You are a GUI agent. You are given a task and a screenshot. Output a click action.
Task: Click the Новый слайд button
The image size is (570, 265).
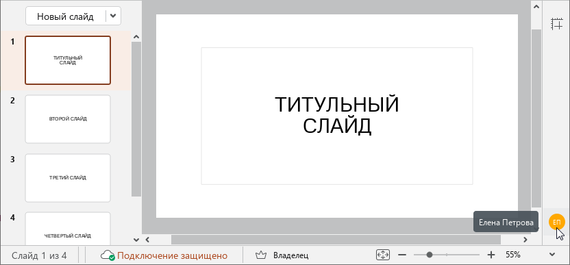pyautogui.click(x=66, y=16)
